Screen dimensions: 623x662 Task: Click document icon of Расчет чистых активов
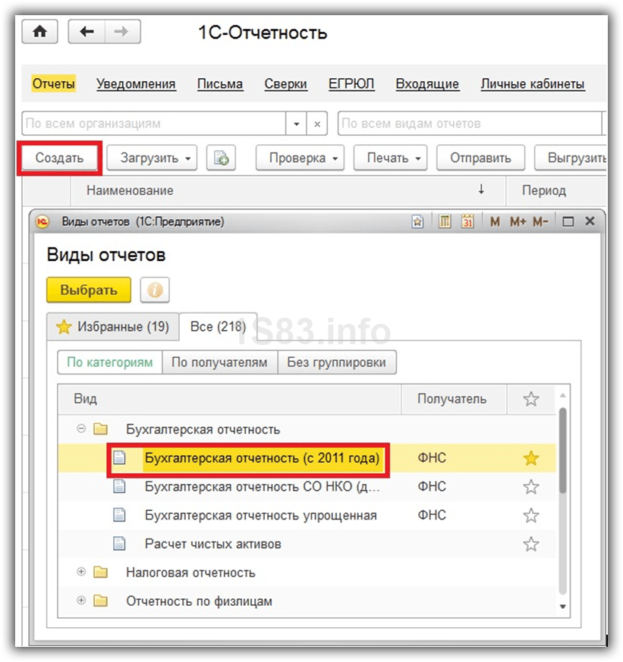(120, 544)
